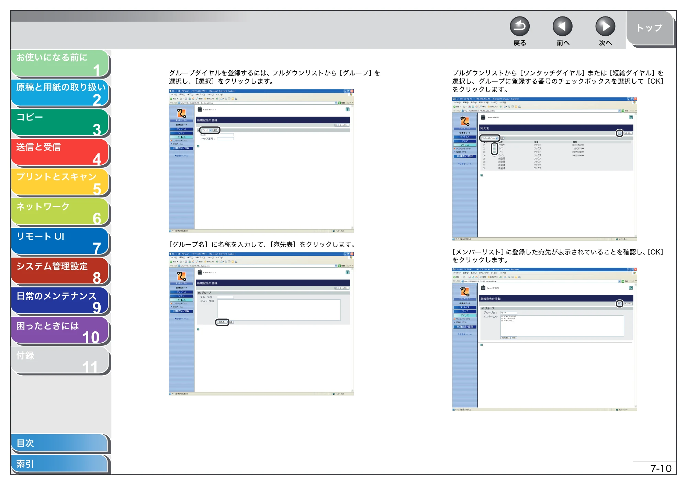Viewport: 687px width, 485px height.
Task: Click help question mark icon in bottom-left screenshot
Action: [348, 272]
